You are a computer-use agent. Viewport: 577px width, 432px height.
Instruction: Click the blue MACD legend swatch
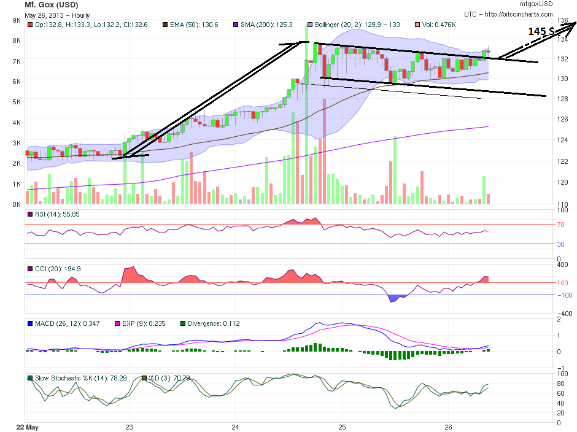click(30, 323)
